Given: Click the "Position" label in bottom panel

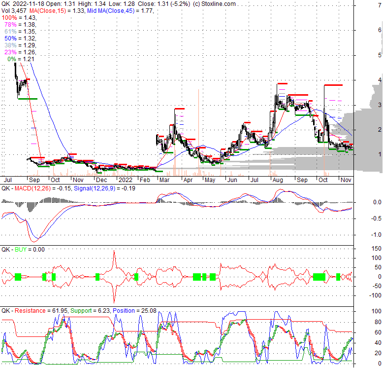Looking at the screenshot, I should point(124,310).
